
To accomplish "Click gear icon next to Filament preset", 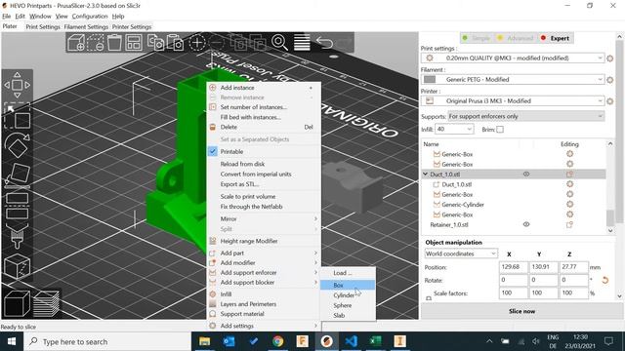I will 609,80.
